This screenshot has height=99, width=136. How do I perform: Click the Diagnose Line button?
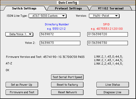113,92
